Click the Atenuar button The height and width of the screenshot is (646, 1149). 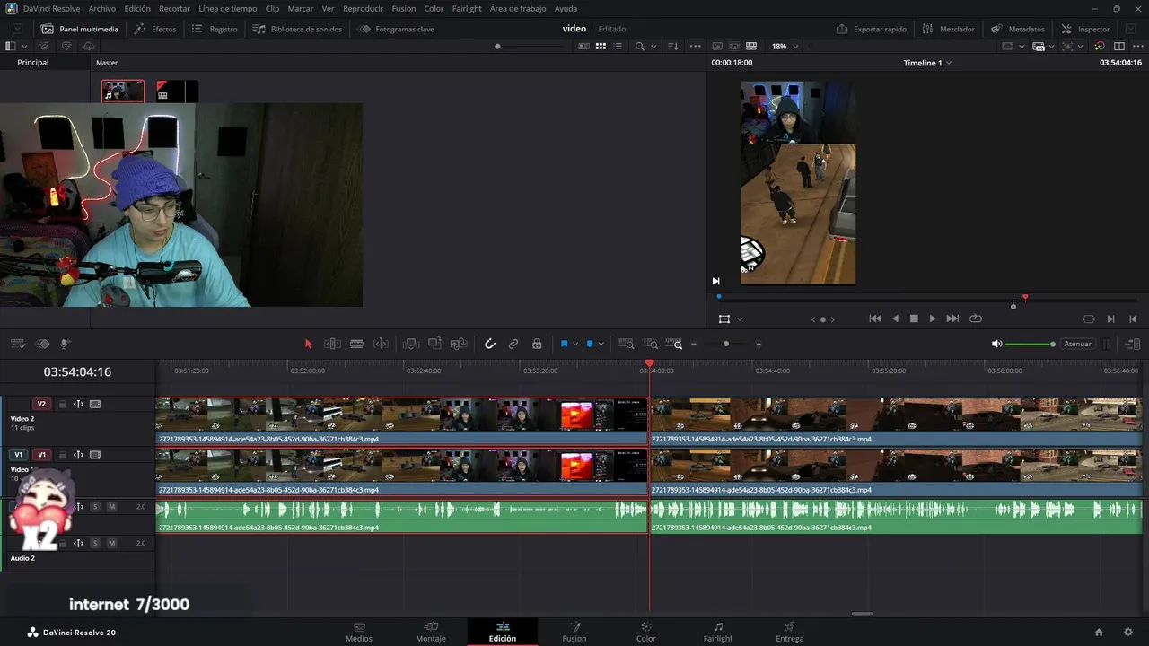point(1077,344)
